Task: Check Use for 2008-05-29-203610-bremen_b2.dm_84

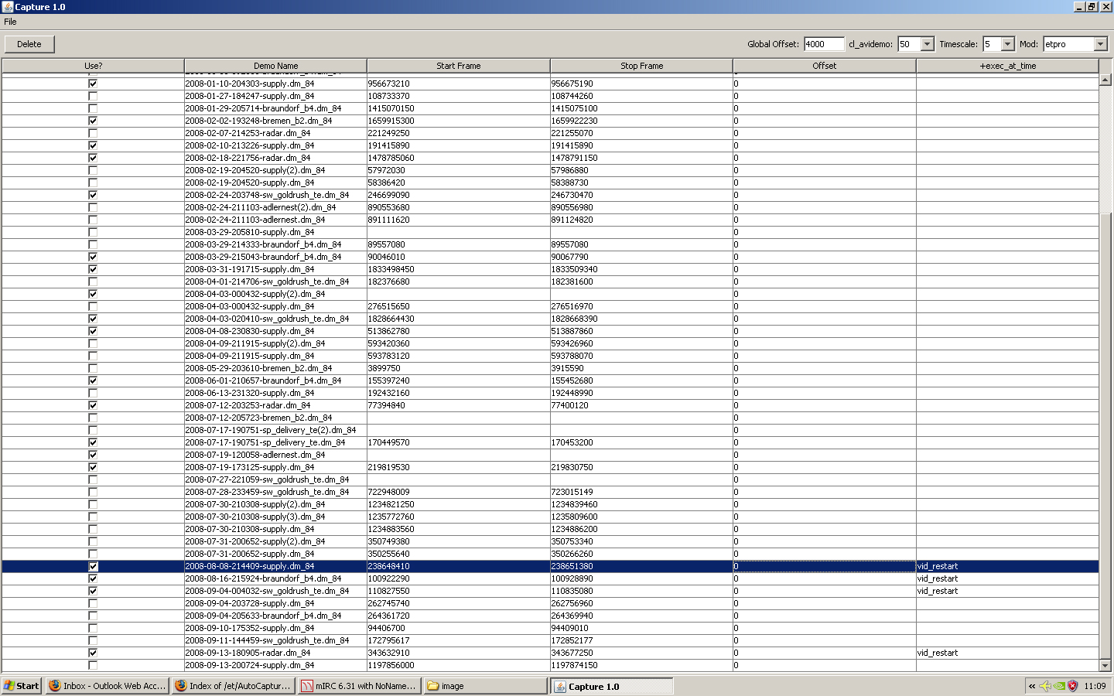Action: pyautogui.click(x=93, y=368)
